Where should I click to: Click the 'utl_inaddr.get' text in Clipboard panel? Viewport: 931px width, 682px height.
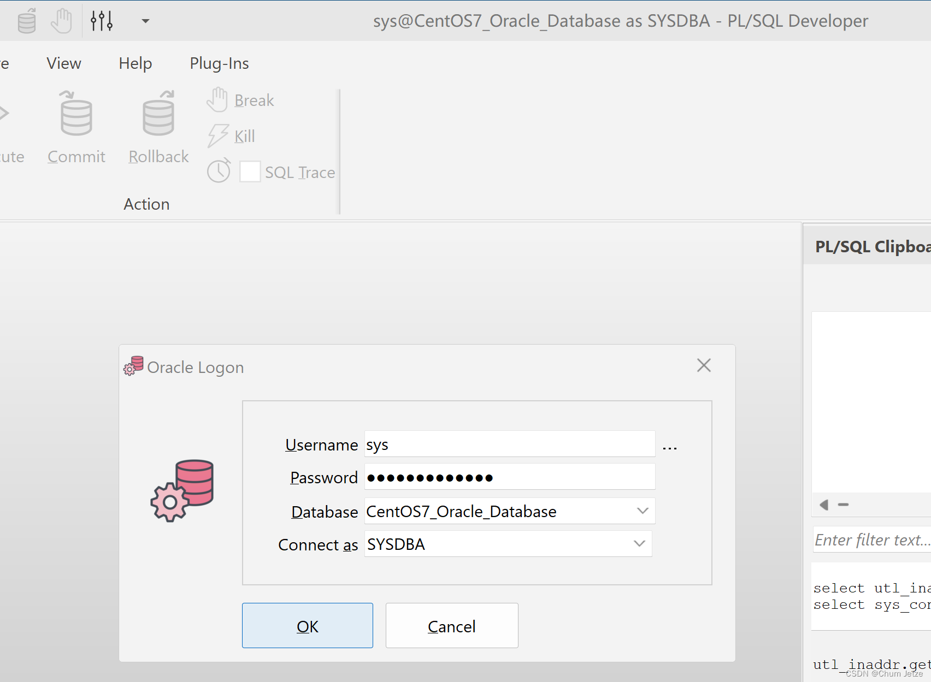[872, 665]
